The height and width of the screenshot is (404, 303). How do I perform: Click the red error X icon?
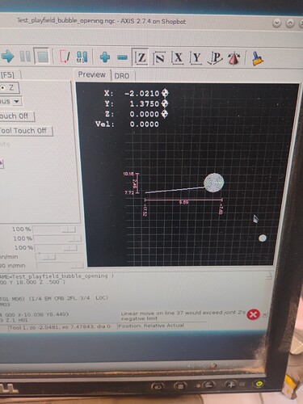pos(253,314)
